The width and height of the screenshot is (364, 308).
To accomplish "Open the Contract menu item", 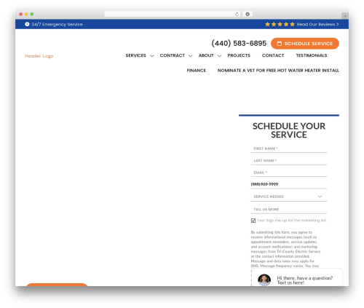I will point(173,55).
